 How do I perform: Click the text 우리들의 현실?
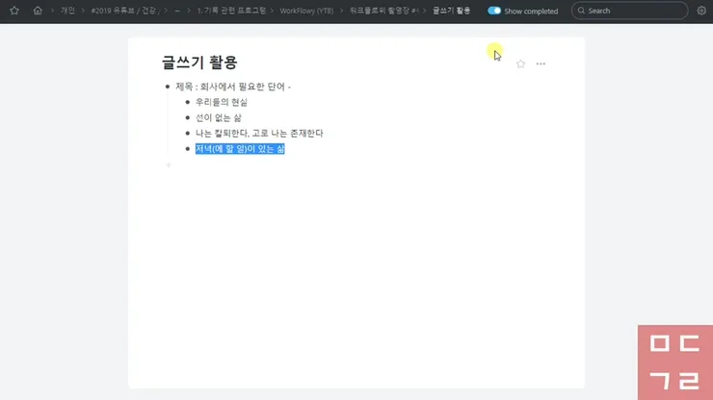click(222, 102)
